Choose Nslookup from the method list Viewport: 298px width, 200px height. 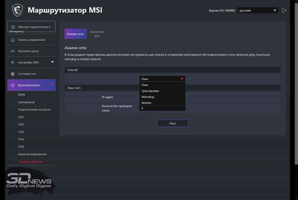162,97
